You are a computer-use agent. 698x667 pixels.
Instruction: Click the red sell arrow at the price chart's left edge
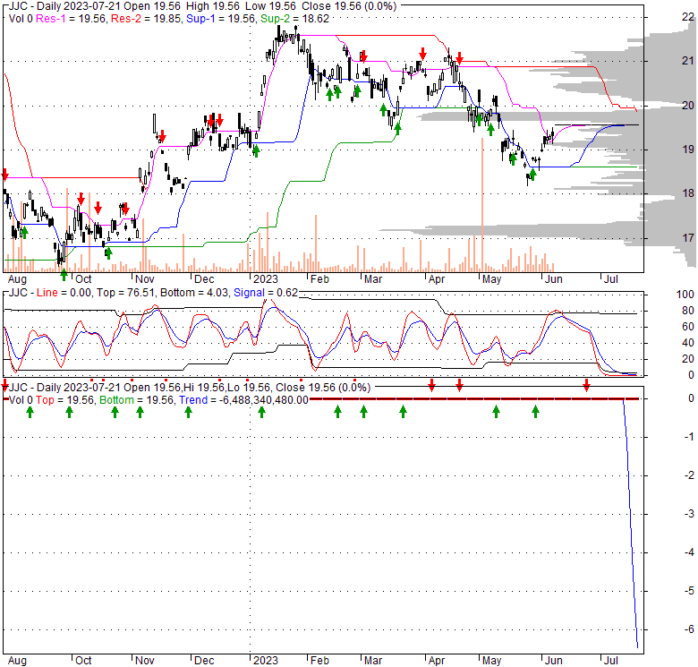(4, 174)
